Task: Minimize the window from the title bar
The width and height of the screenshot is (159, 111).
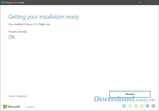Action: pos(140,2)
